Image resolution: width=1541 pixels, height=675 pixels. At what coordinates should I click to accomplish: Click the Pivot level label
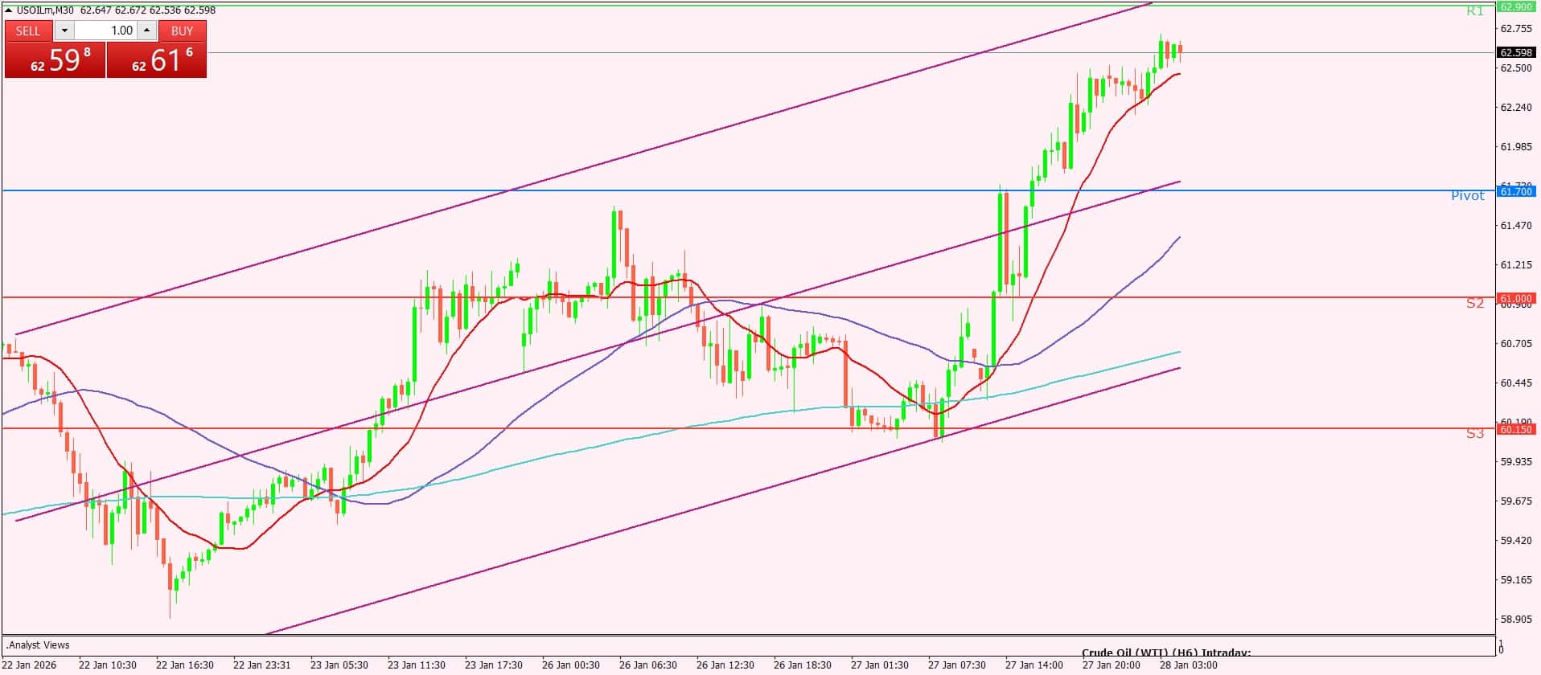pos(1468,196)
